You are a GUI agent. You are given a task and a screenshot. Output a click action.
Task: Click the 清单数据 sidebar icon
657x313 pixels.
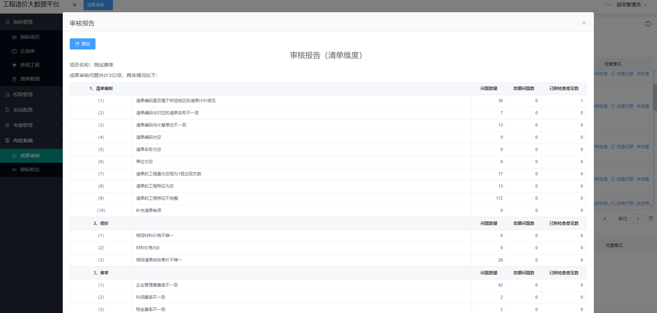tap(14, 79)
